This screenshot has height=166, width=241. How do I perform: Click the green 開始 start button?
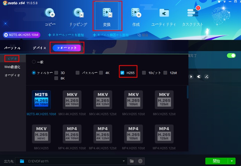(217, 161)
